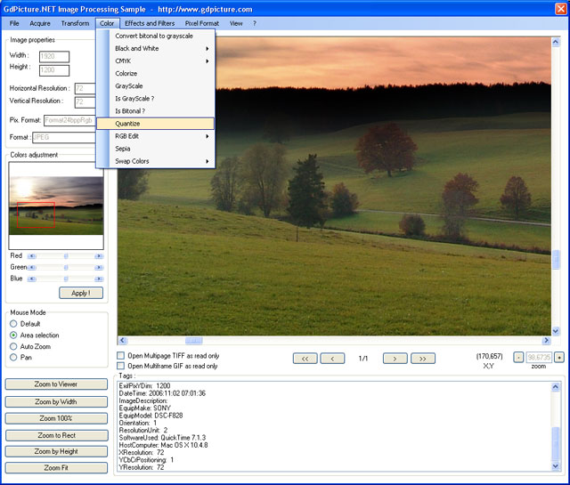The width and height of the screenshot is (570, 485).
Task: Jump to last page with >> button
Action: tap(422, 359)
